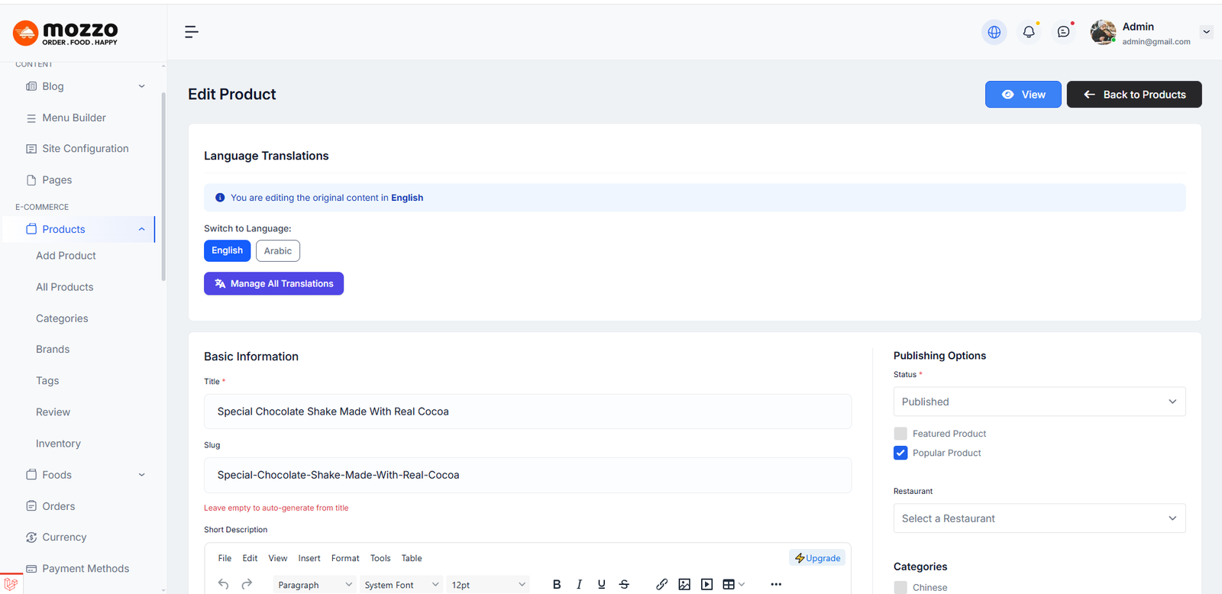Viewport: 1222px width, 594px height.
Task: Open the Select a Restaurant dropdown
Action: [x=1039, y=518]
